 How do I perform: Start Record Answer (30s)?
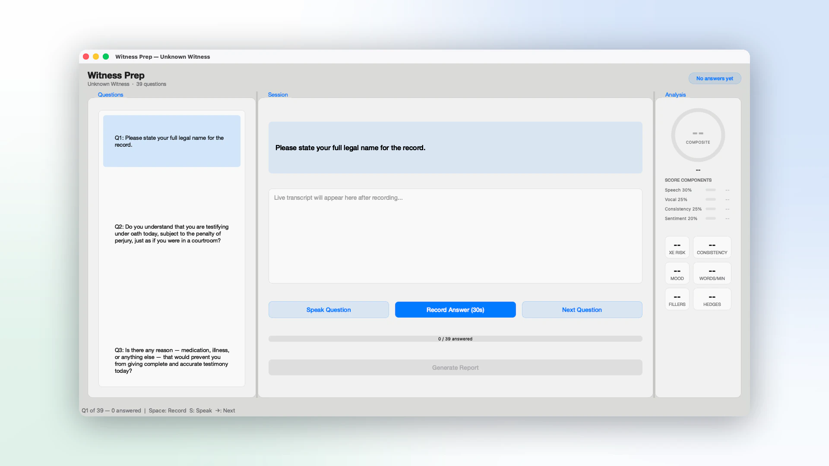(455, 310)
